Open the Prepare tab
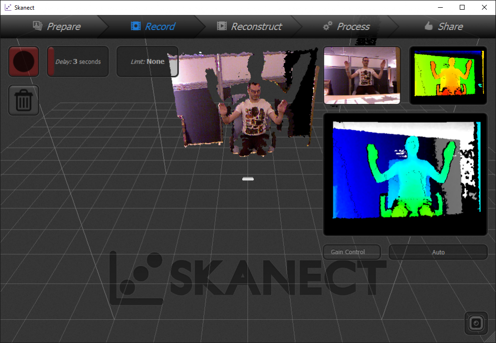The image size is (496, 343). click(57, 27)
